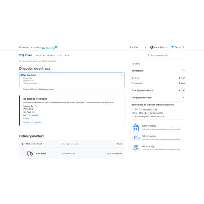Click the My carrier label
204x204 pixels.
point(41,153)
